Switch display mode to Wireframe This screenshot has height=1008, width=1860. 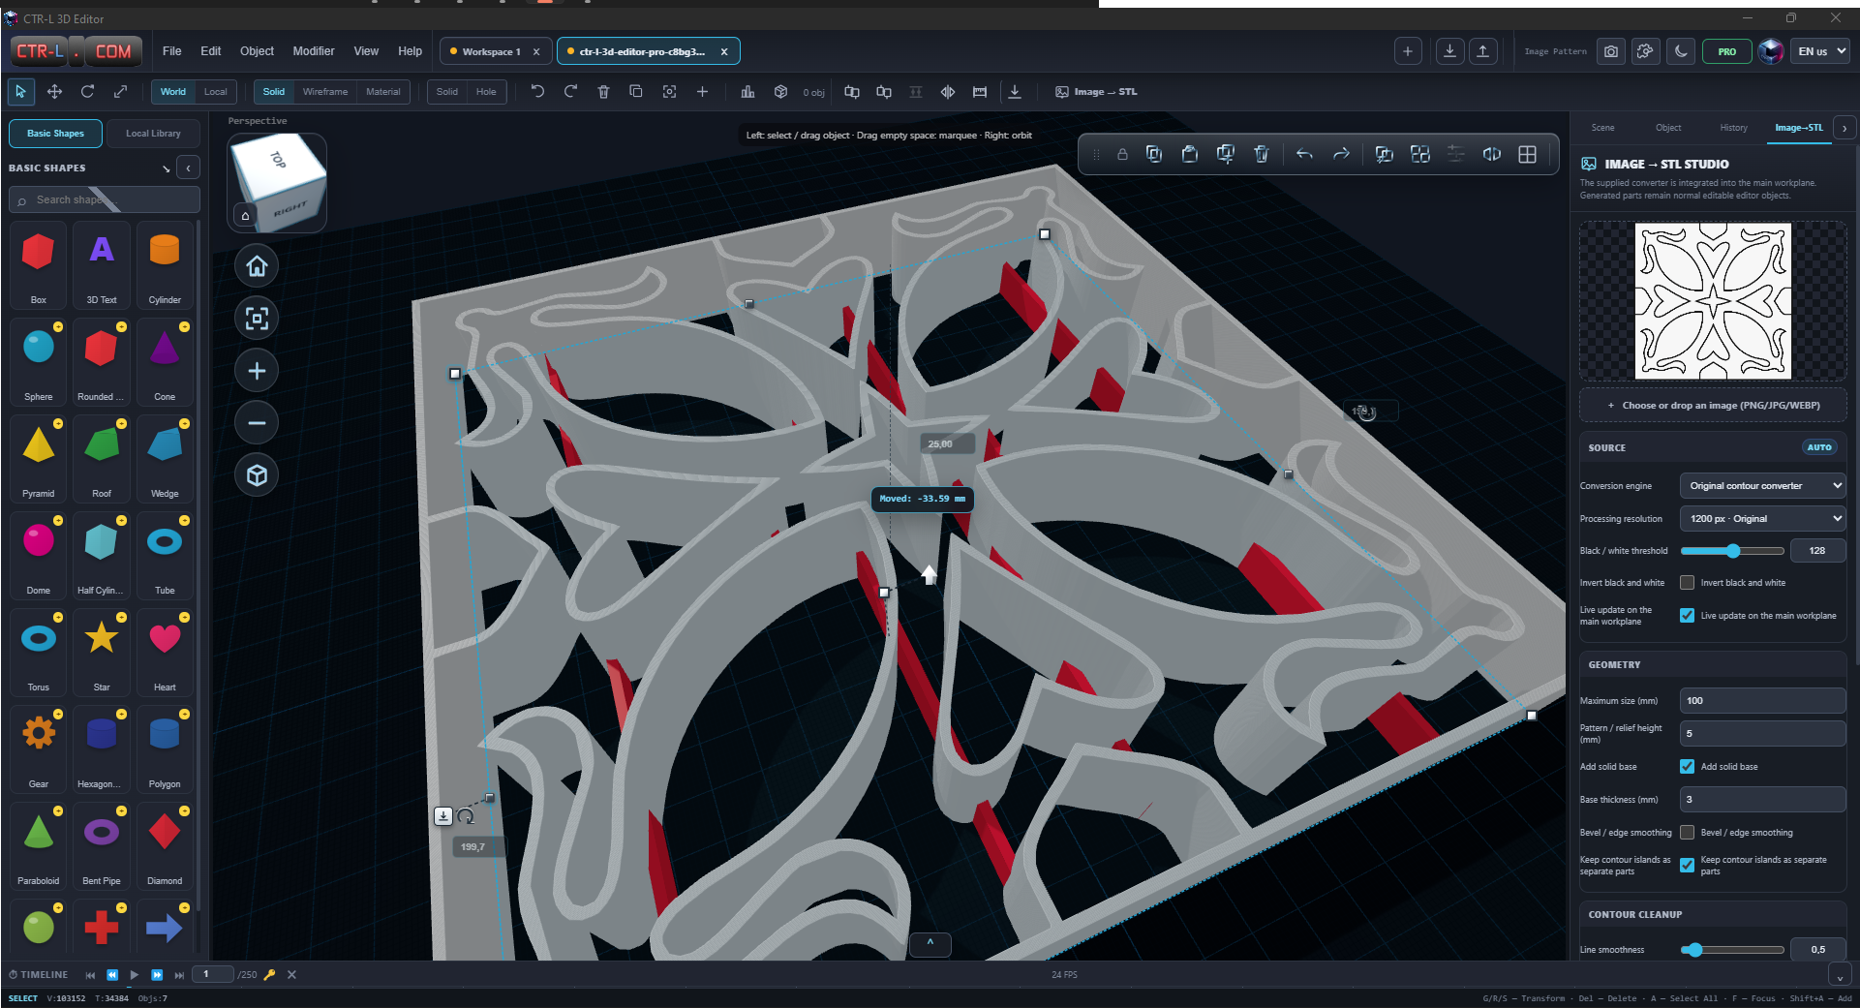pyautogui.click(x=325, y=92)
